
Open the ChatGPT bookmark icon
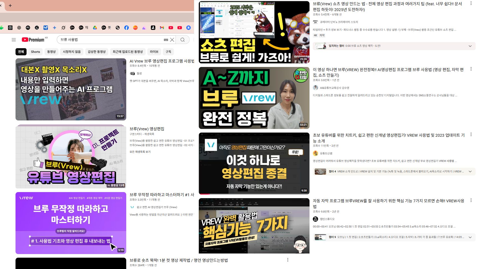pyautogui.click(x=19, y=28)
